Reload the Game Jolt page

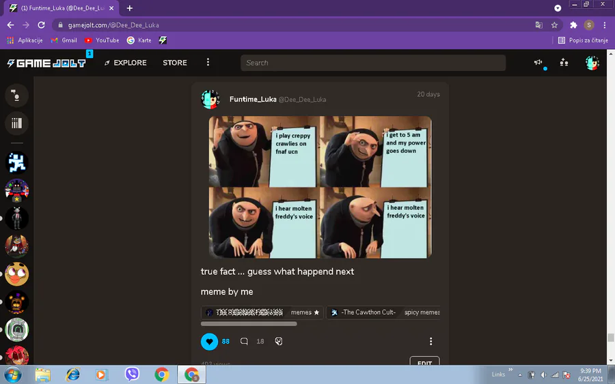[41, 25]
